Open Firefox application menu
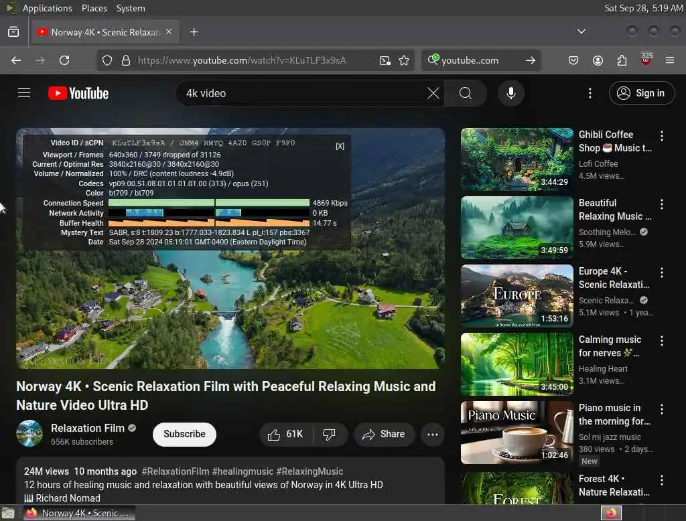The width and height of the screenshot is (686, 521). click(x=670, y=60)
